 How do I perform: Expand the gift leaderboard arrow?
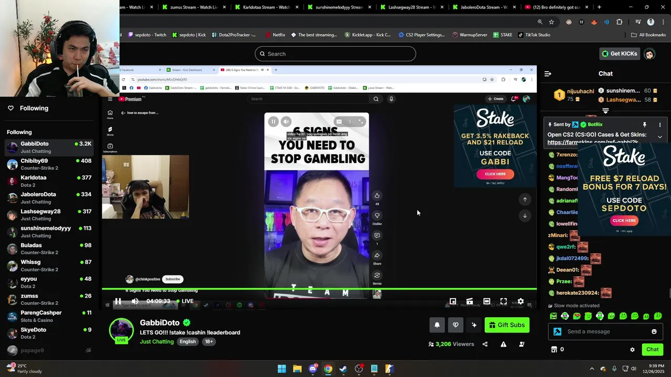(605, 111)
